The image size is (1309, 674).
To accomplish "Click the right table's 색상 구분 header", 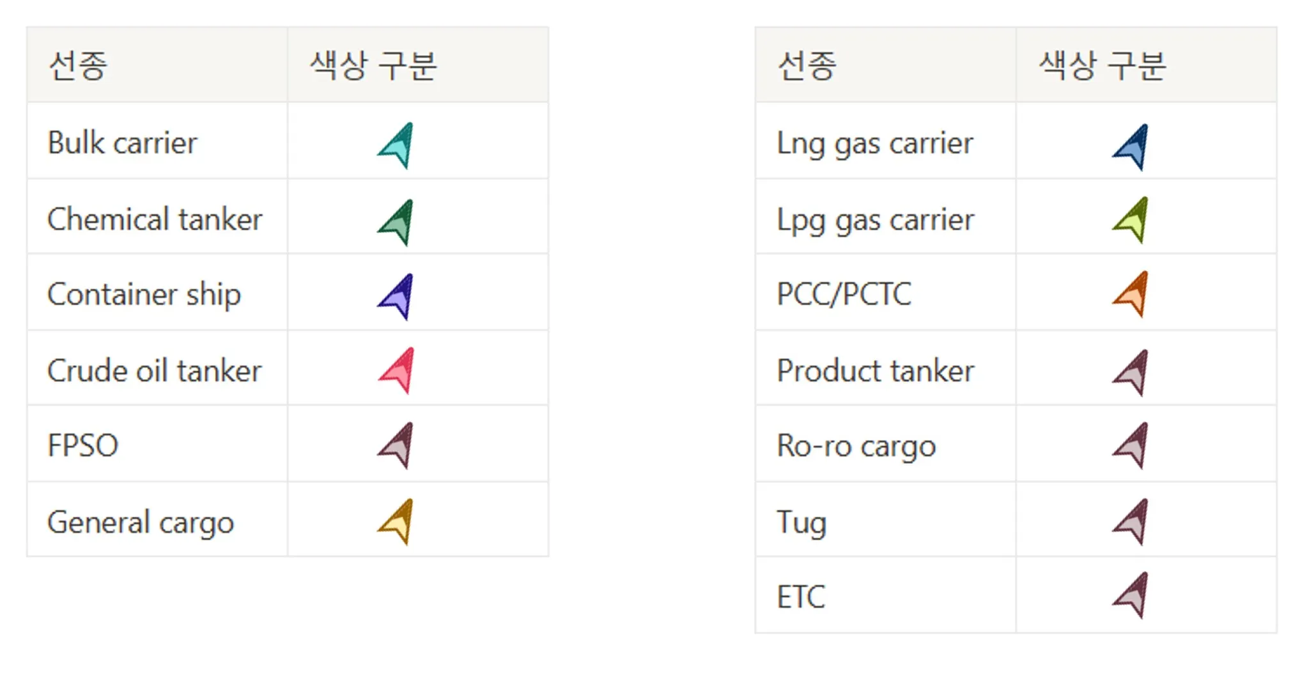I will [x=1103, y=65].
